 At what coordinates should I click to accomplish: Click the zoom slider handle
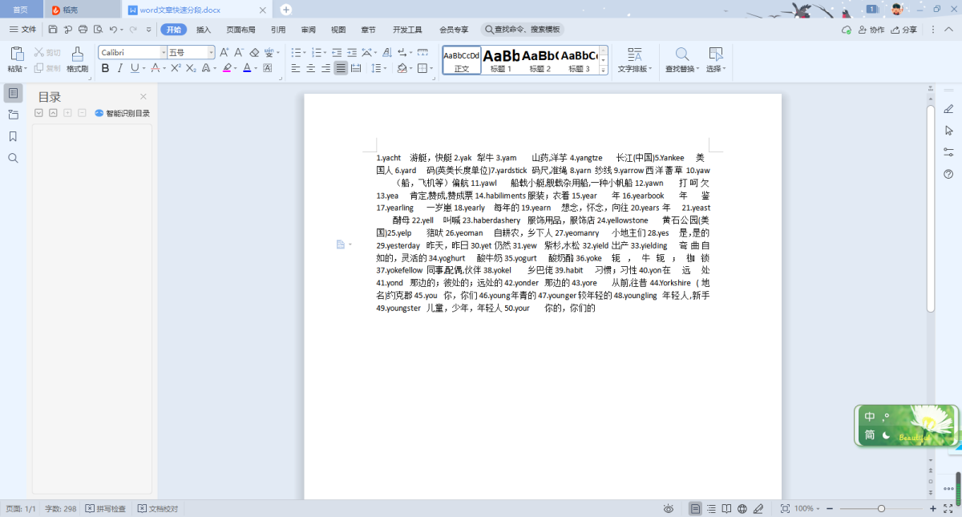click(x=881, y=509)
